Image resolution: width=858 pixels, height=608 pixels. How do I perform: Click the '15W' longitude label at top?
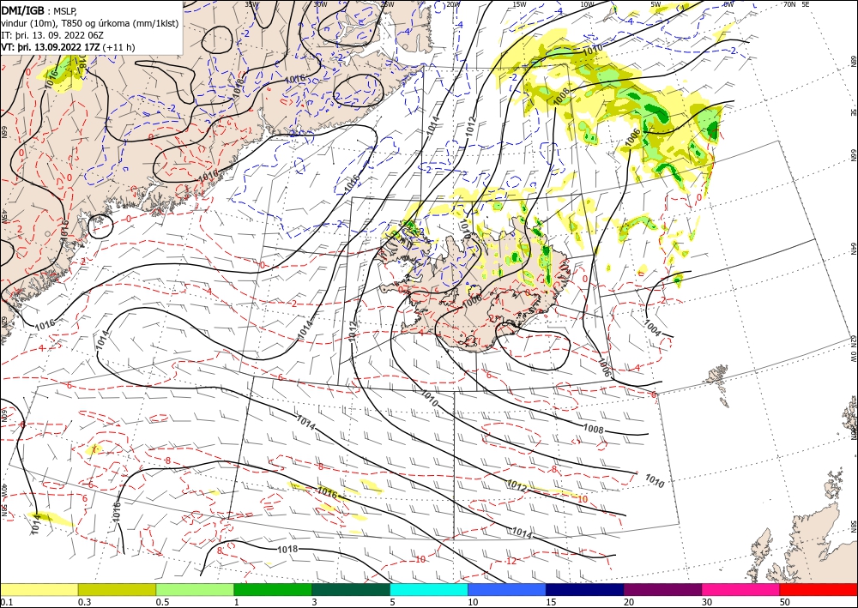519,4
